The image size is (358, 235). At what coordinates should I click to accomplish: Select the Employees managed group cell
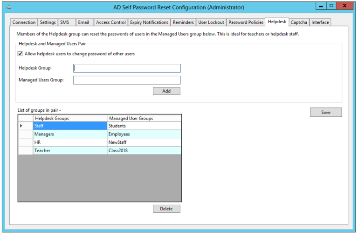[144, 134]
